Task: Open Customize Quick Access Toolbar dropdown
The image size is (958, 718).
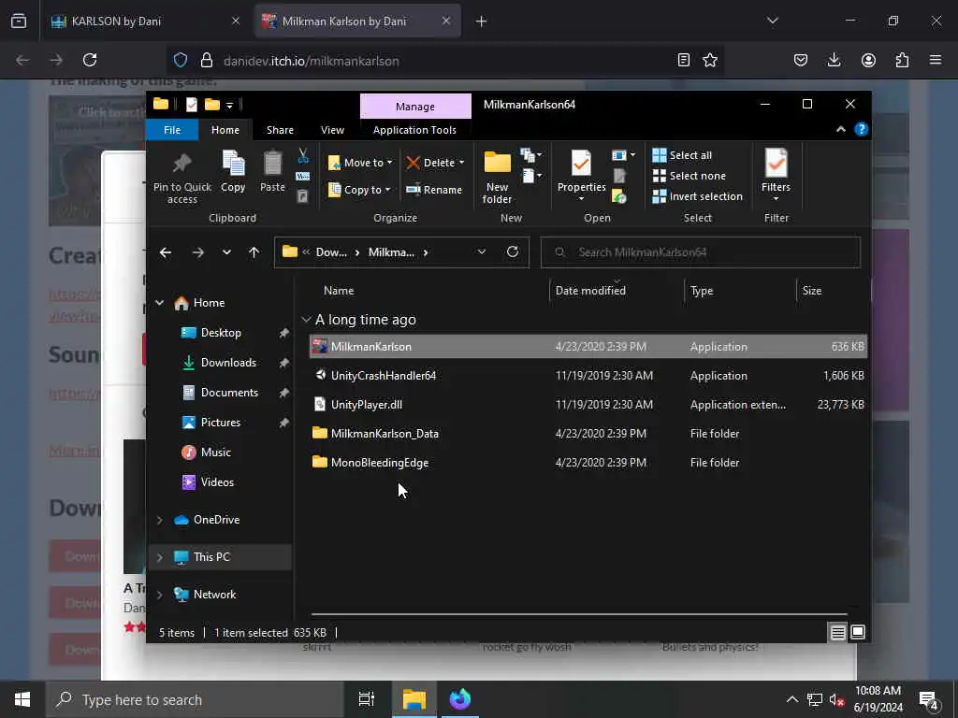Action: 230,106
